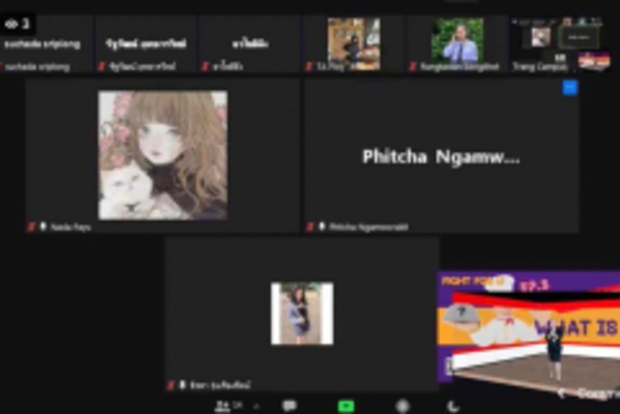Click the green Share Screen button
Viewport: 620px width, 414px height.
(x=346, y=406)
